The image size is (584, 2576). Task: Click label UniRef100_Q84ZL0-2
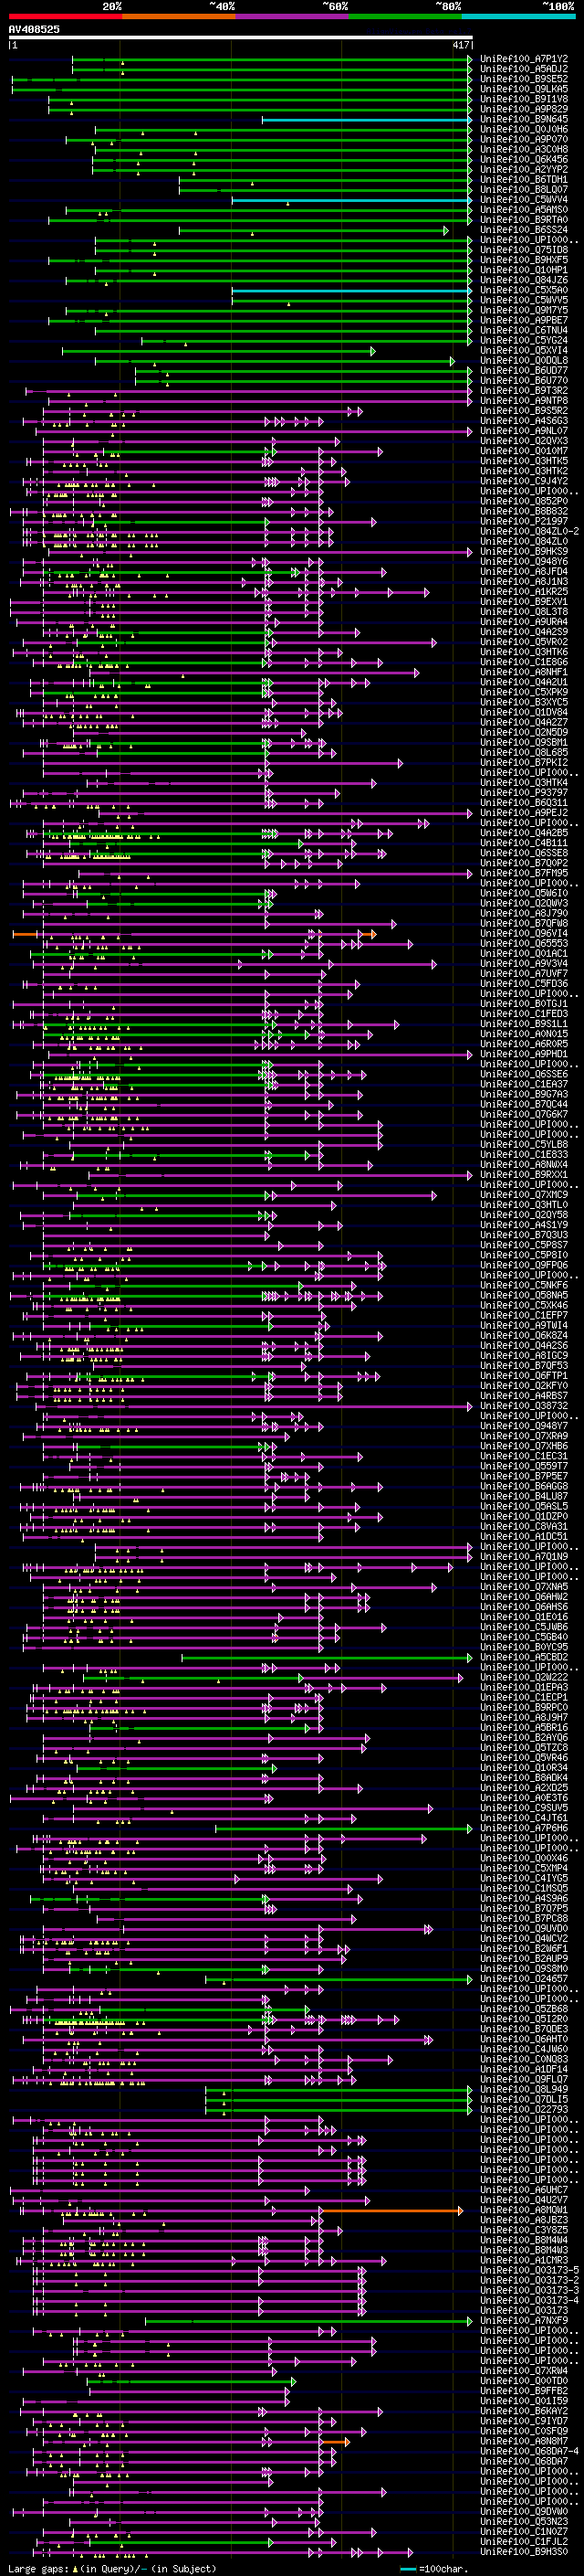tap(529, 531)
